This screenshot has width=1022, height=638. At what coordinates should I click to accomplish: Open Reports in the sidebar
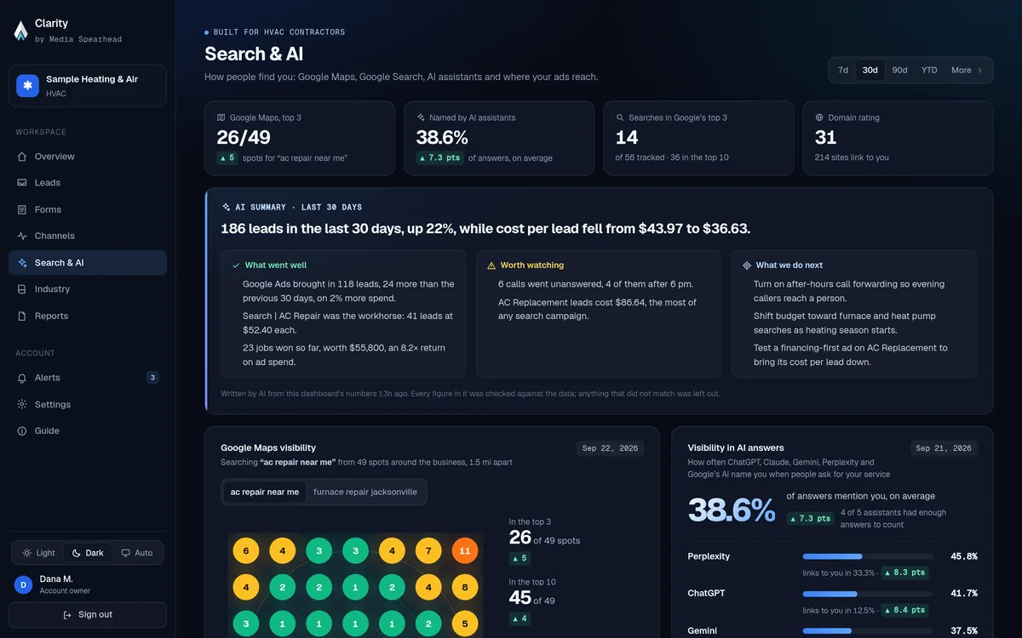[x=88, y=316]
